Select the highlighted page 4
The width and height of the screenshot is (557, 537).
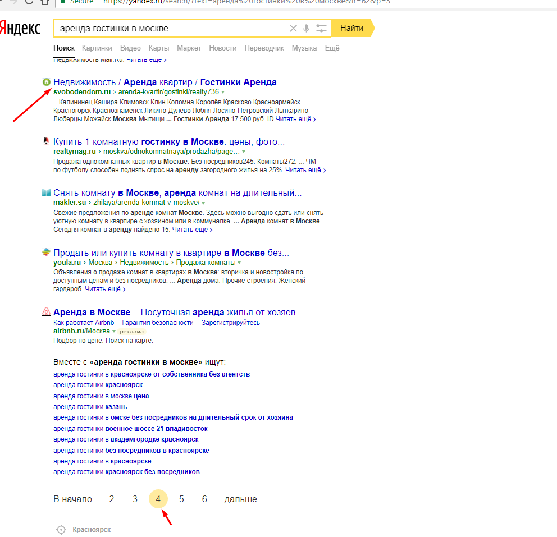click(158, 499)
